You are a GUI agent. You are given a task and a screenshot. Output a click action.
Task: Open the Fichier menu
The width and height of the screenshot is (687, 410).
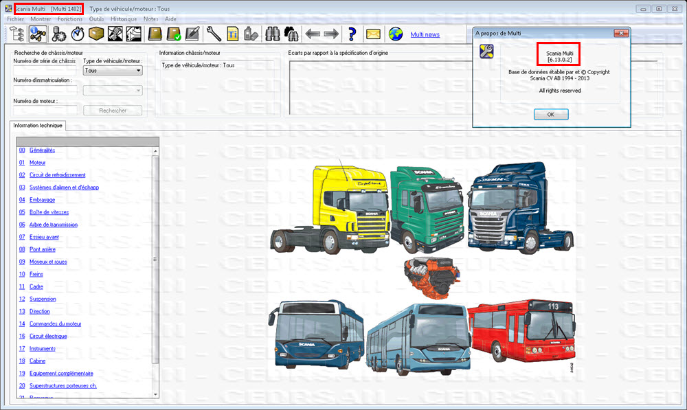(16, 19)
